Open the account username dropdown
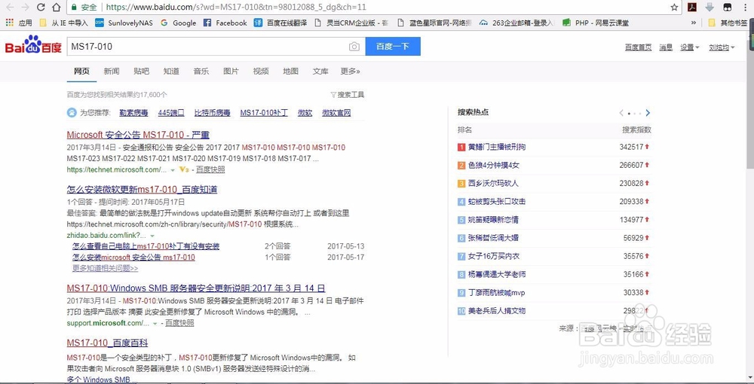This screenshot has height=384, width=754. point(722,47)
